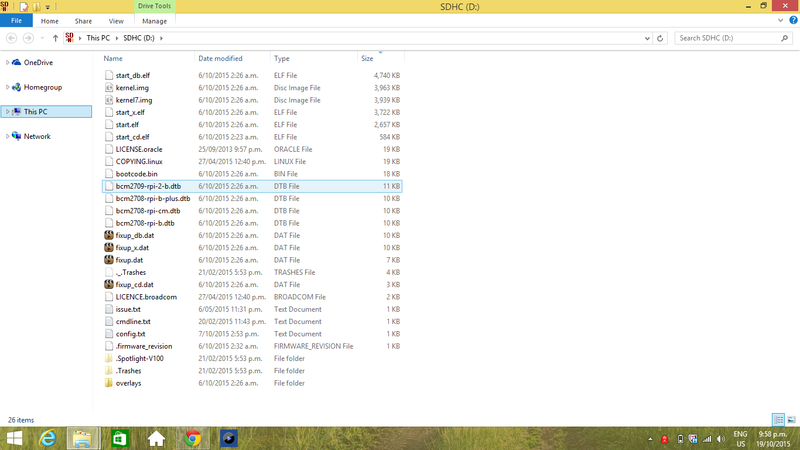Expand chevron before This PC in address bar
The image size is (800, 450).
click(80, 38)
